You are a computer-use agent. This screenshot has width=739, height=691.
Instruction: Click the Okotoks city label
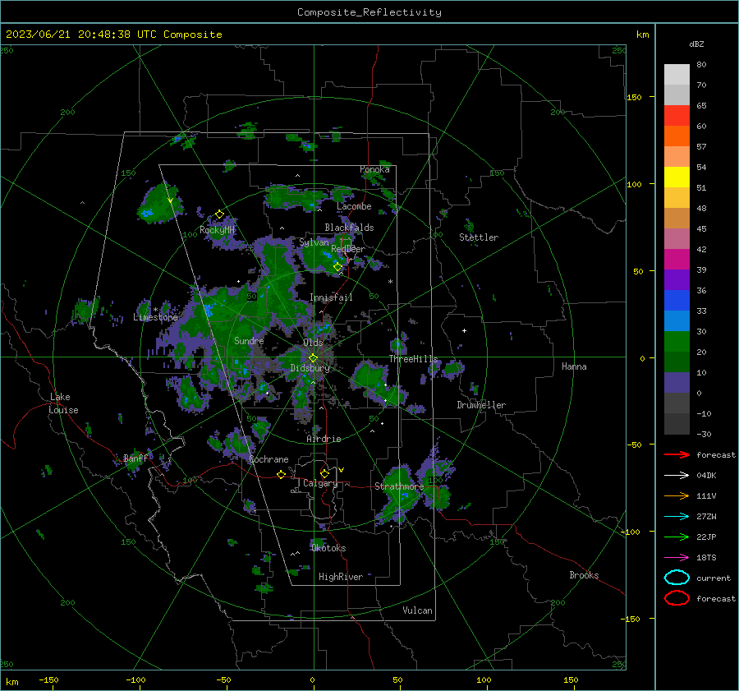[328, 548]
